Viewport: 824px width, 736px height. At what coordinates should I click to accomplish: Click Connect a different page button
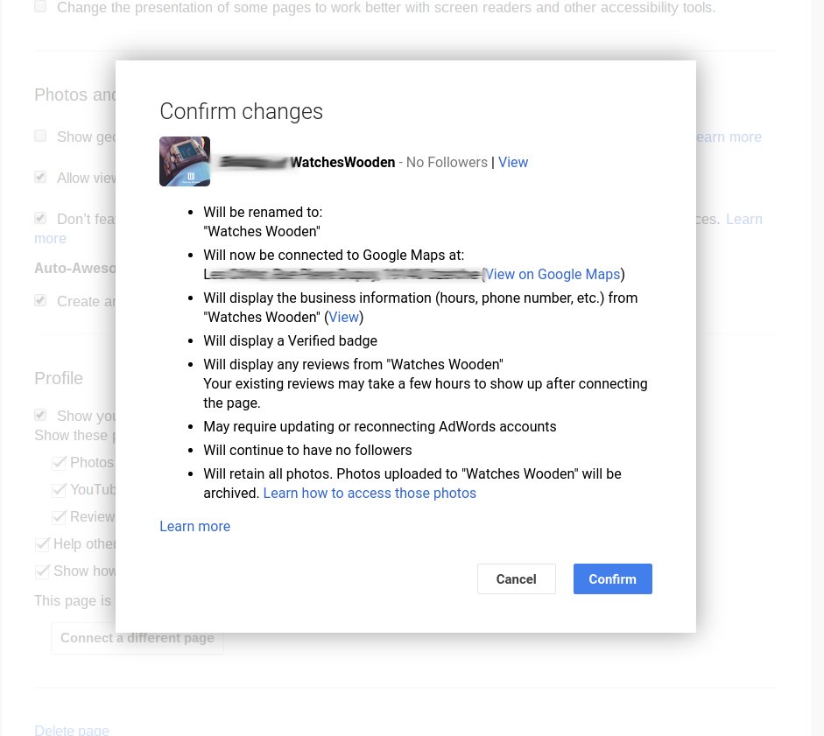[137, 638]
